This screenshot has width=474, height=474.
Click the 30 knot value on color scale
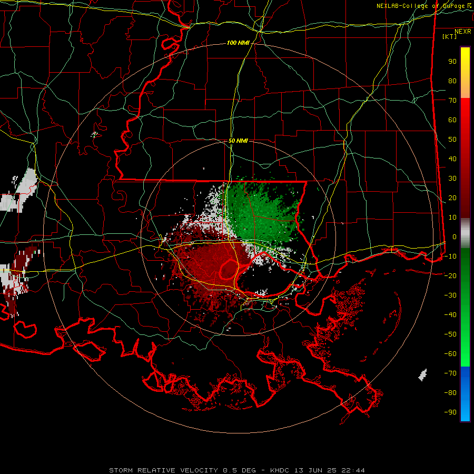[452, 179]
